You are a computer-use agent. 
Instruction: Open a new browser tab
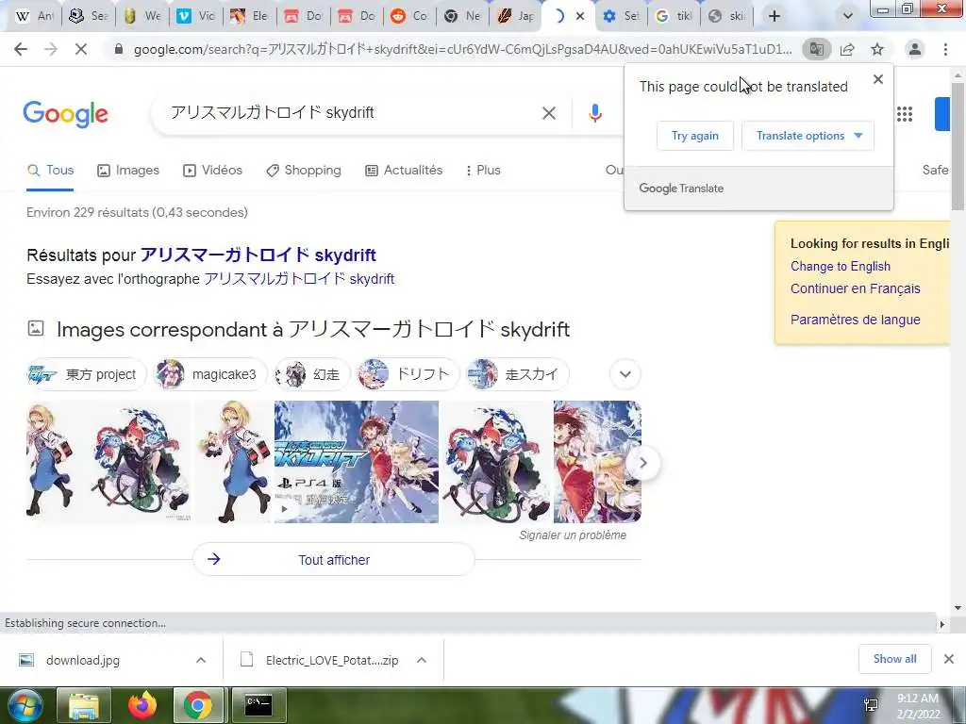coord(774,16)
